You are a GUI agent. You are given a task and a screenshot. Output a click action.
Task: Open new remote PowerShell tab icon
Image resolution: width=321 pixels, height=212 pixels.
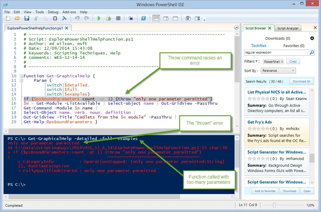[x=131, y=19]
